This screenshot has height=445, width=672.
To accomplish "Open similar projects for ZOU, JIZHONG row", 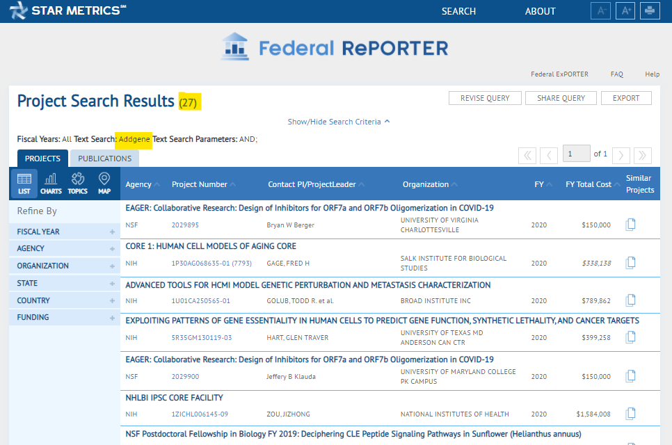I will 630,414.
